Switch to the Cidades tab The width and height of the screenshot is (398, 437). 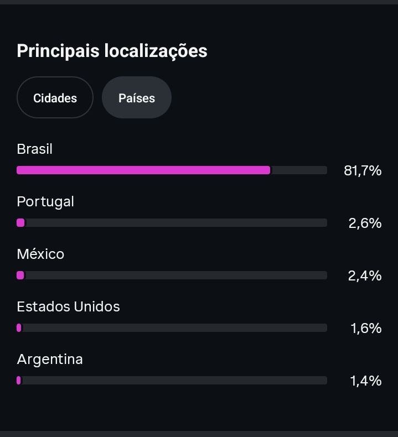[55, 98]
